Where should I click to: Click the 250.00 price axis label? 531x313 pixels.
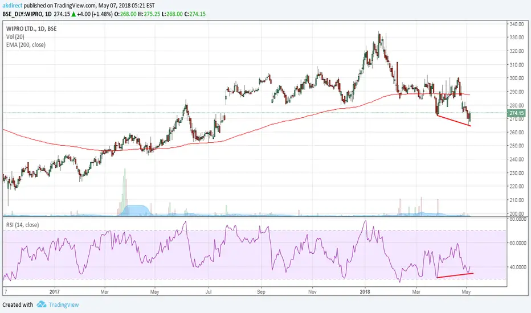click(x=517, y=146)
